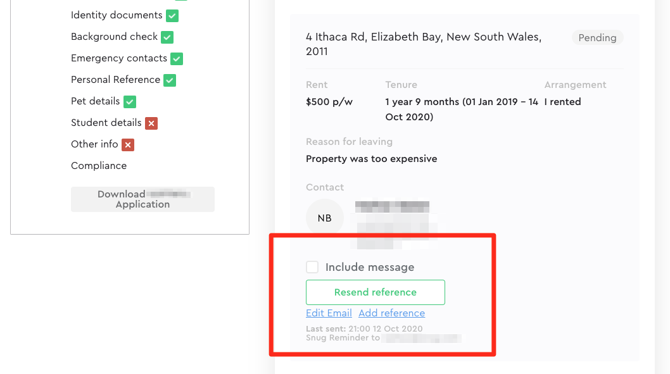Click green checkmark beside Identity documents
The width and height of the screenshot is (670, 374).
coord(172,16)
